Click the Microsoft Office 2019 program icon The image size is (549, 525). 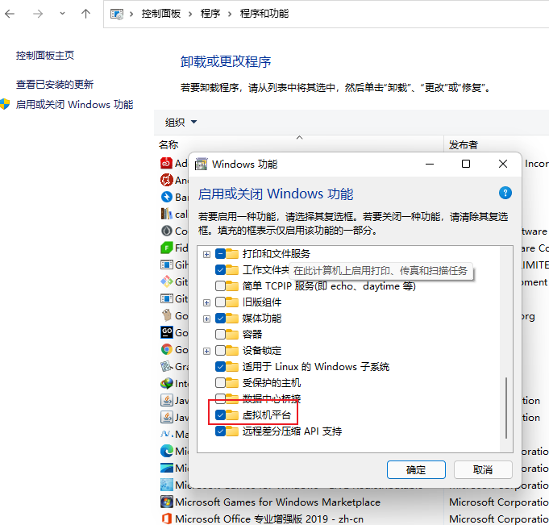point(166,519)
